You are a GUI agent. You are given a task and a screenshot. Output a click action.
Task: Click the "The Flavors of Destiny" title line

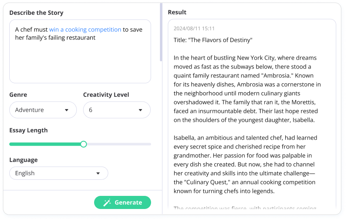tap(213, 40)
